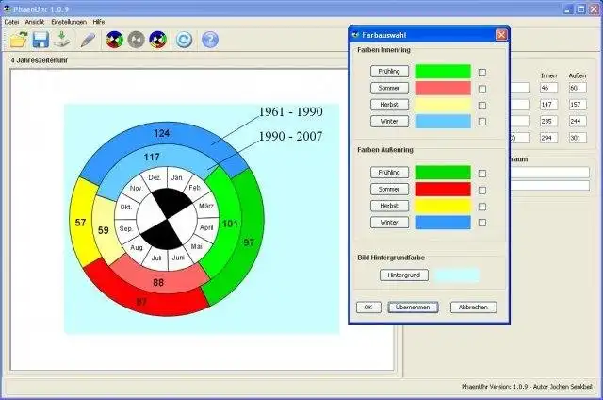This screenshot has width=603, height=400.
Task: Cancel the dialog with Abbrechen
Action: [473, 308]
